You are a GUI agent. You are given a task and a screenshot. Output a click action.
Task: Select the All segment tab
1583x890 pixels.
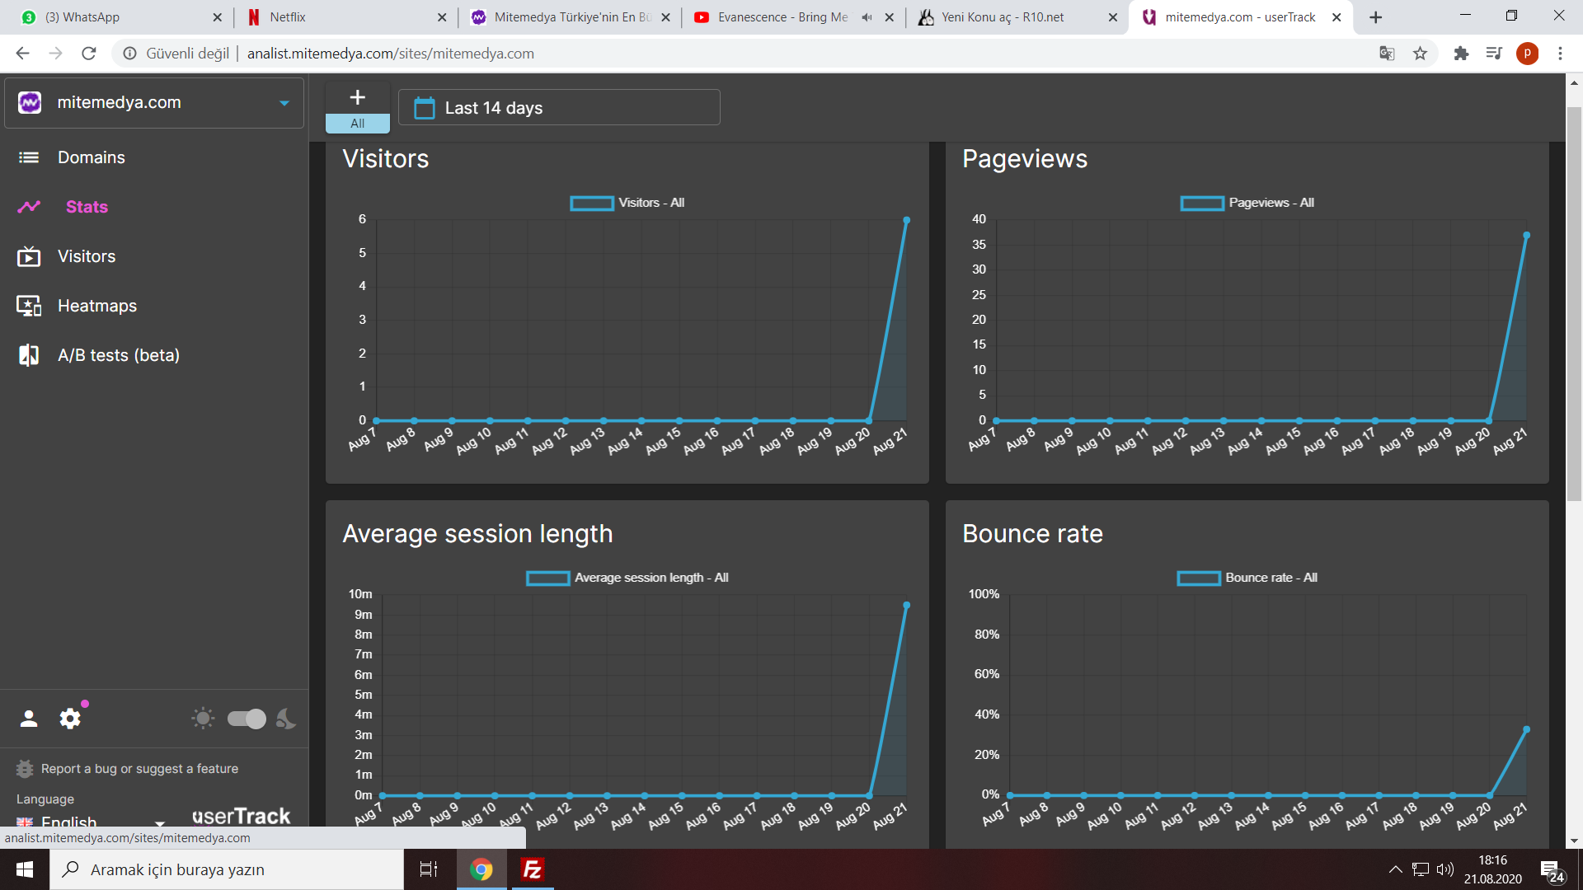[358, 124]
